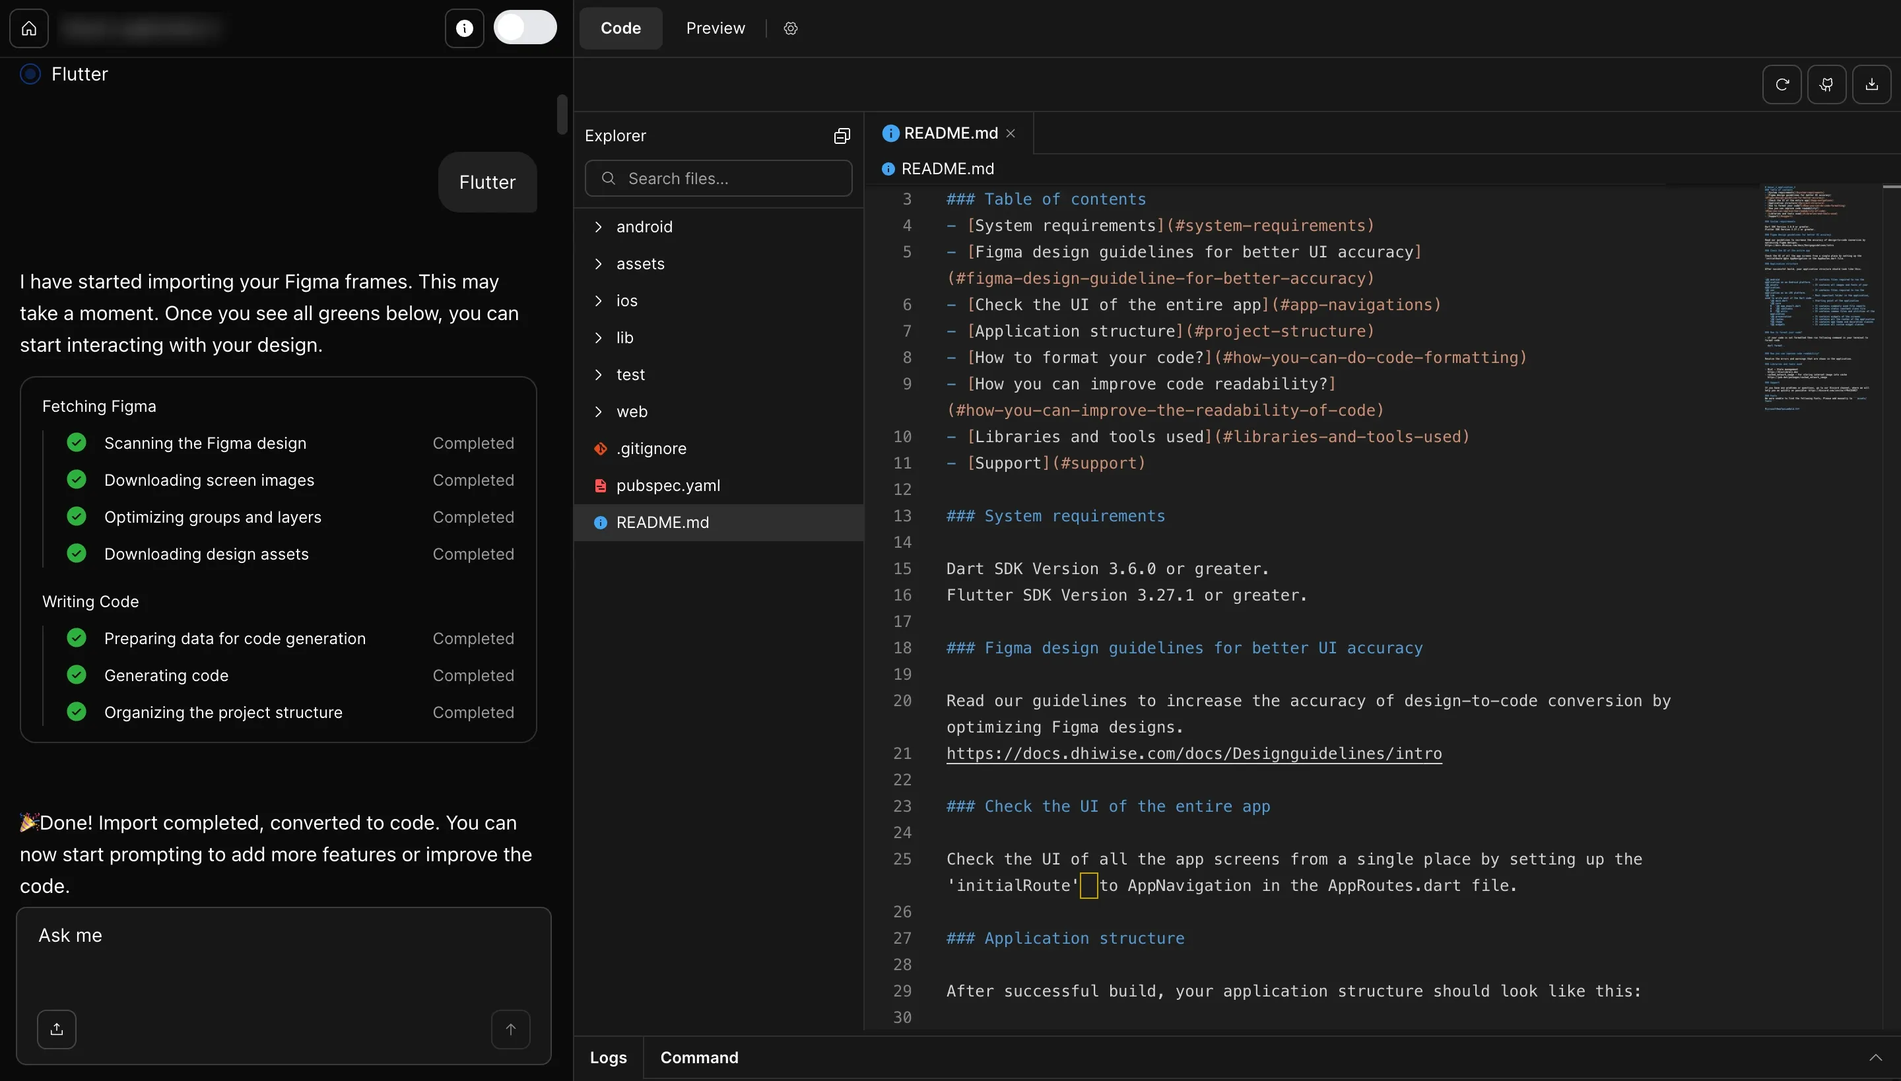The image size is (1901, 1081).
Task: Expand the assets folder
Action: click(x=718, y=263)
